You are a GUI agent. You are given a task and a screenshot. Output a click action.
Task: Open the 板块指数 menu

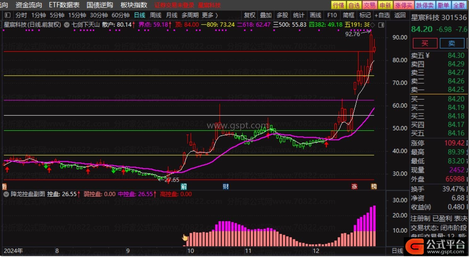(134, 5)
